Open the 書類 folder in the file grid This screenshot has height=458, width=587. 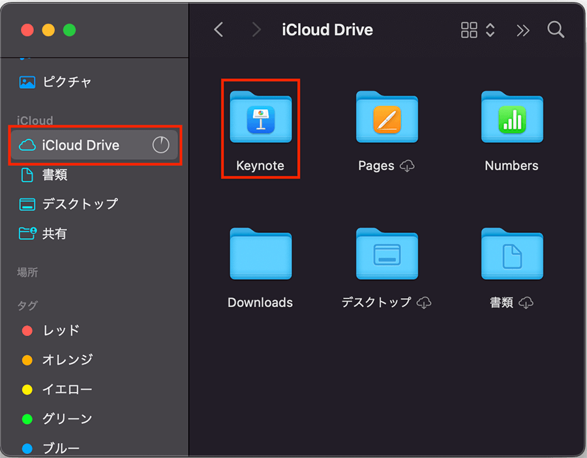(511, 256)
